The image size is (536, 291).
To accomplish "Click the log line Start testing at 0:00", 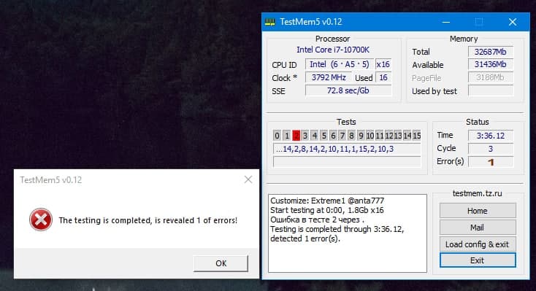I will coord(327,210).
